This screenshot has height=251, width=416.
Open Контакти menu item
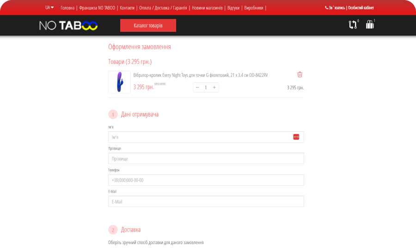pyautogui.click(x=127, y=8)
